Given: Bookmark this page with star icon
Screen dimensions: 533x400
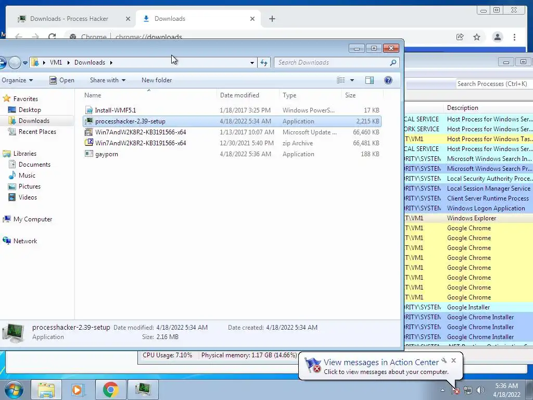Looking at the screenshot, I should 477,37.
